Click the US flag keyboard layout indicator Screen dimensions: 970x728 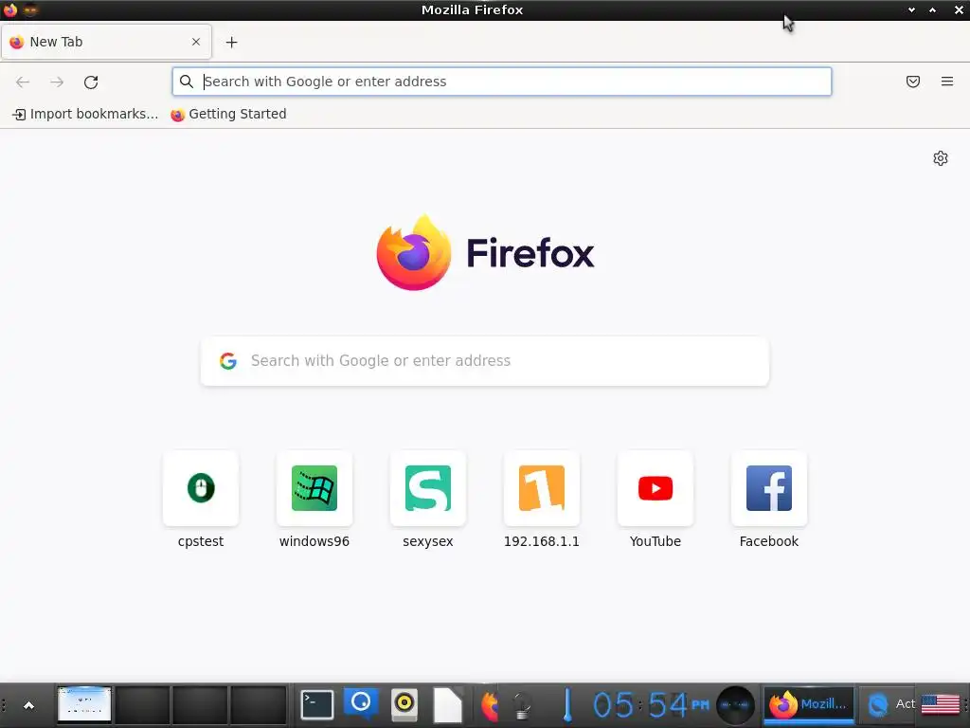click(941, 704)
